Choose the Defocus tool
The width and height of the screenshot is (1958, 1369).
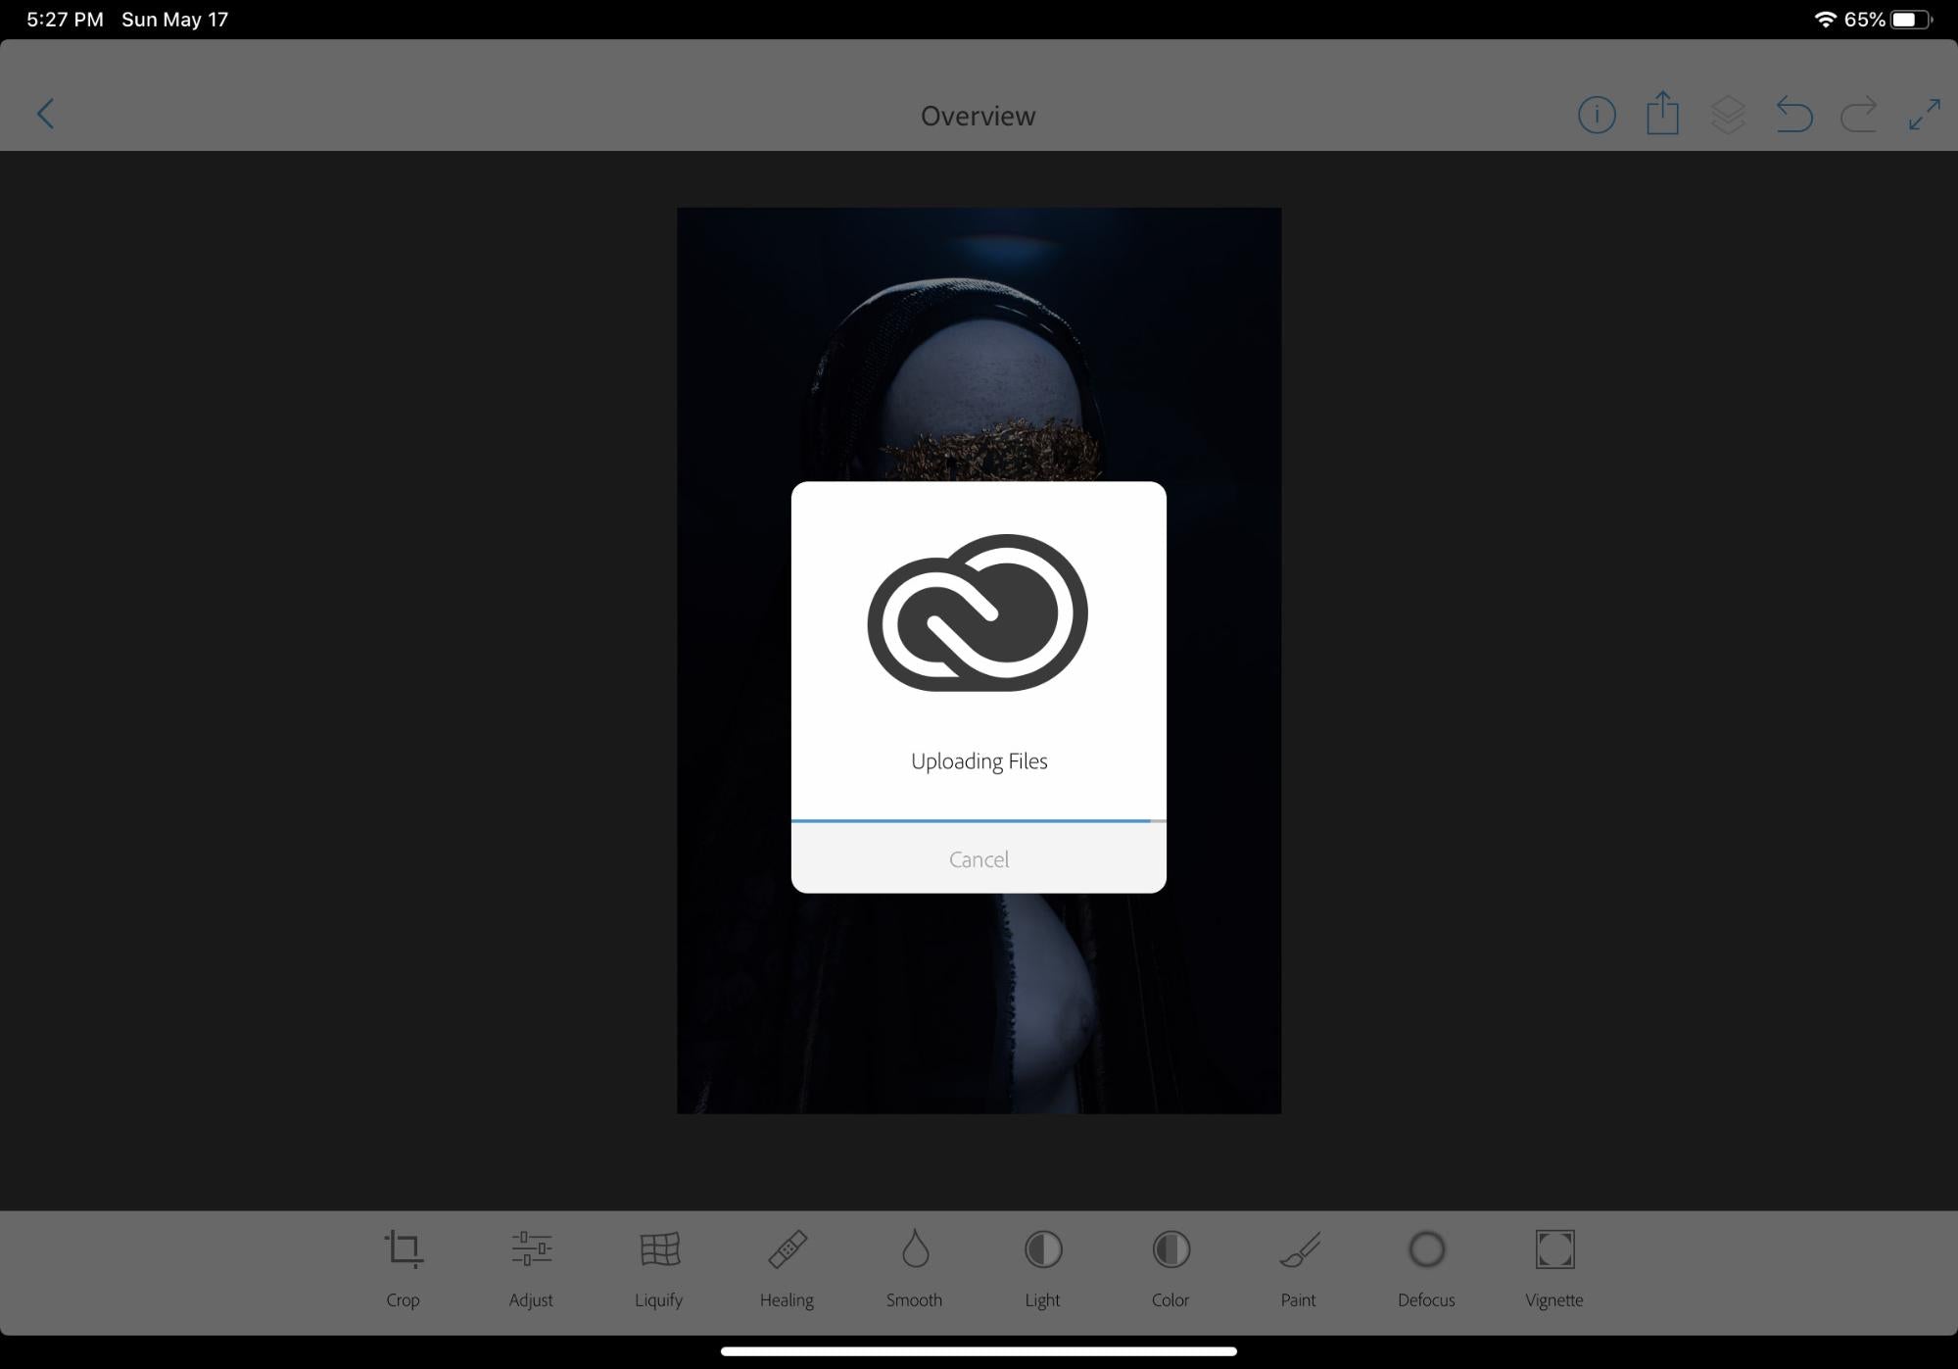point(1426,1270)
